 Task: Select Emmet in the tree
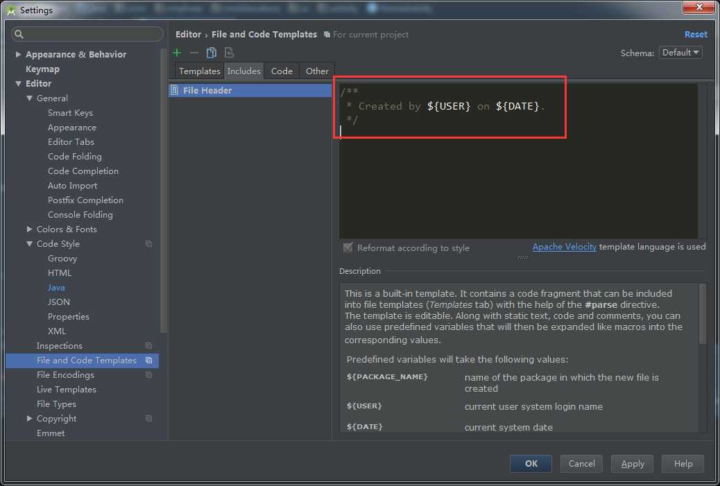51,433
